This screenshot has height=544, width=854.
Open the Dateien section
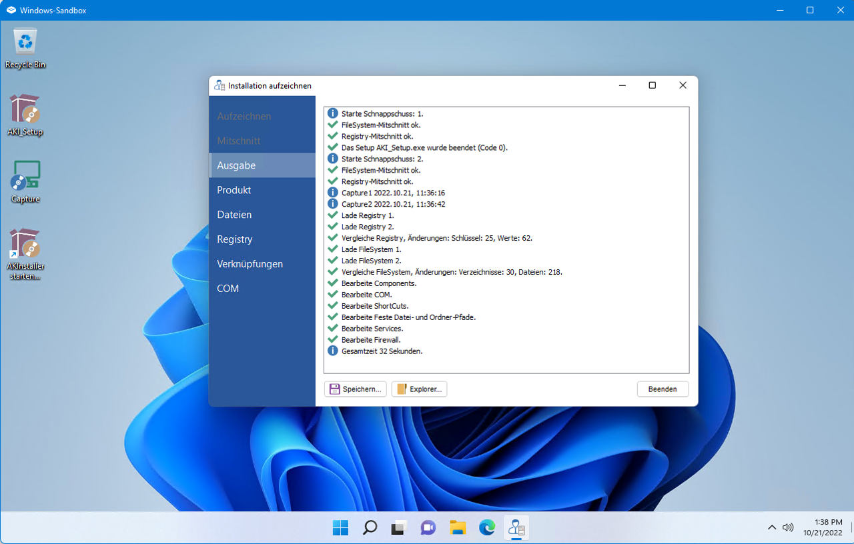pyautogui.click(x=262, y=215)
